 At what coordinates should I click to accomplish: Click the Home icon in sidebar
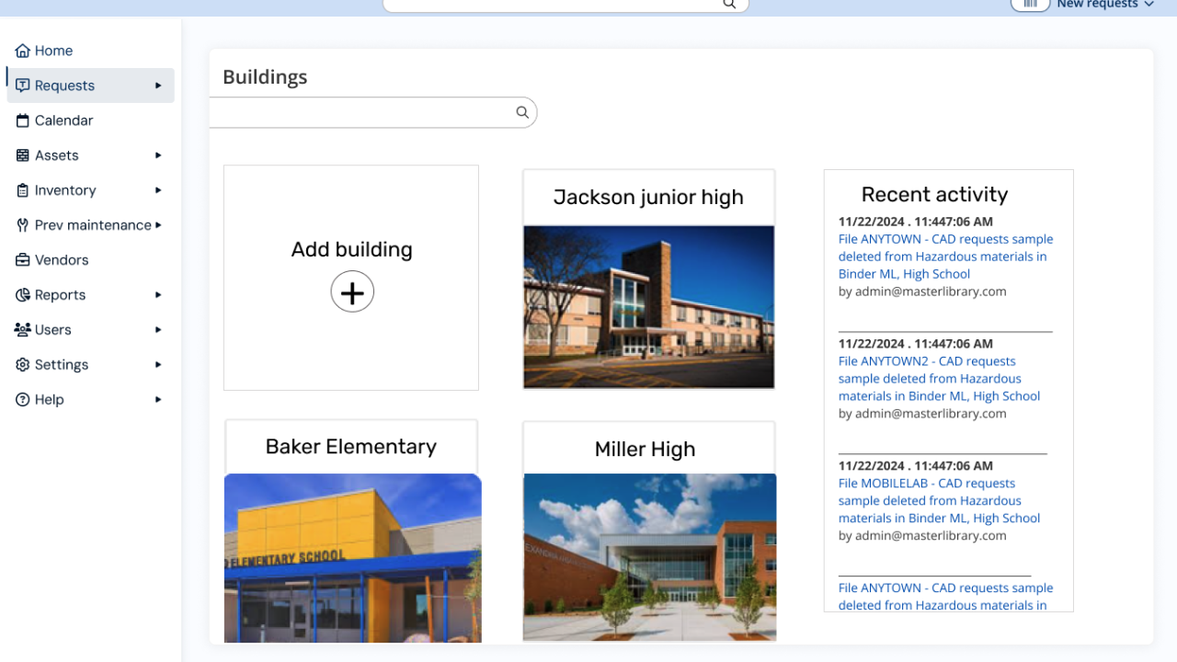click(23, 51)
